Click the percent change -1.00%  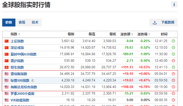145,54
